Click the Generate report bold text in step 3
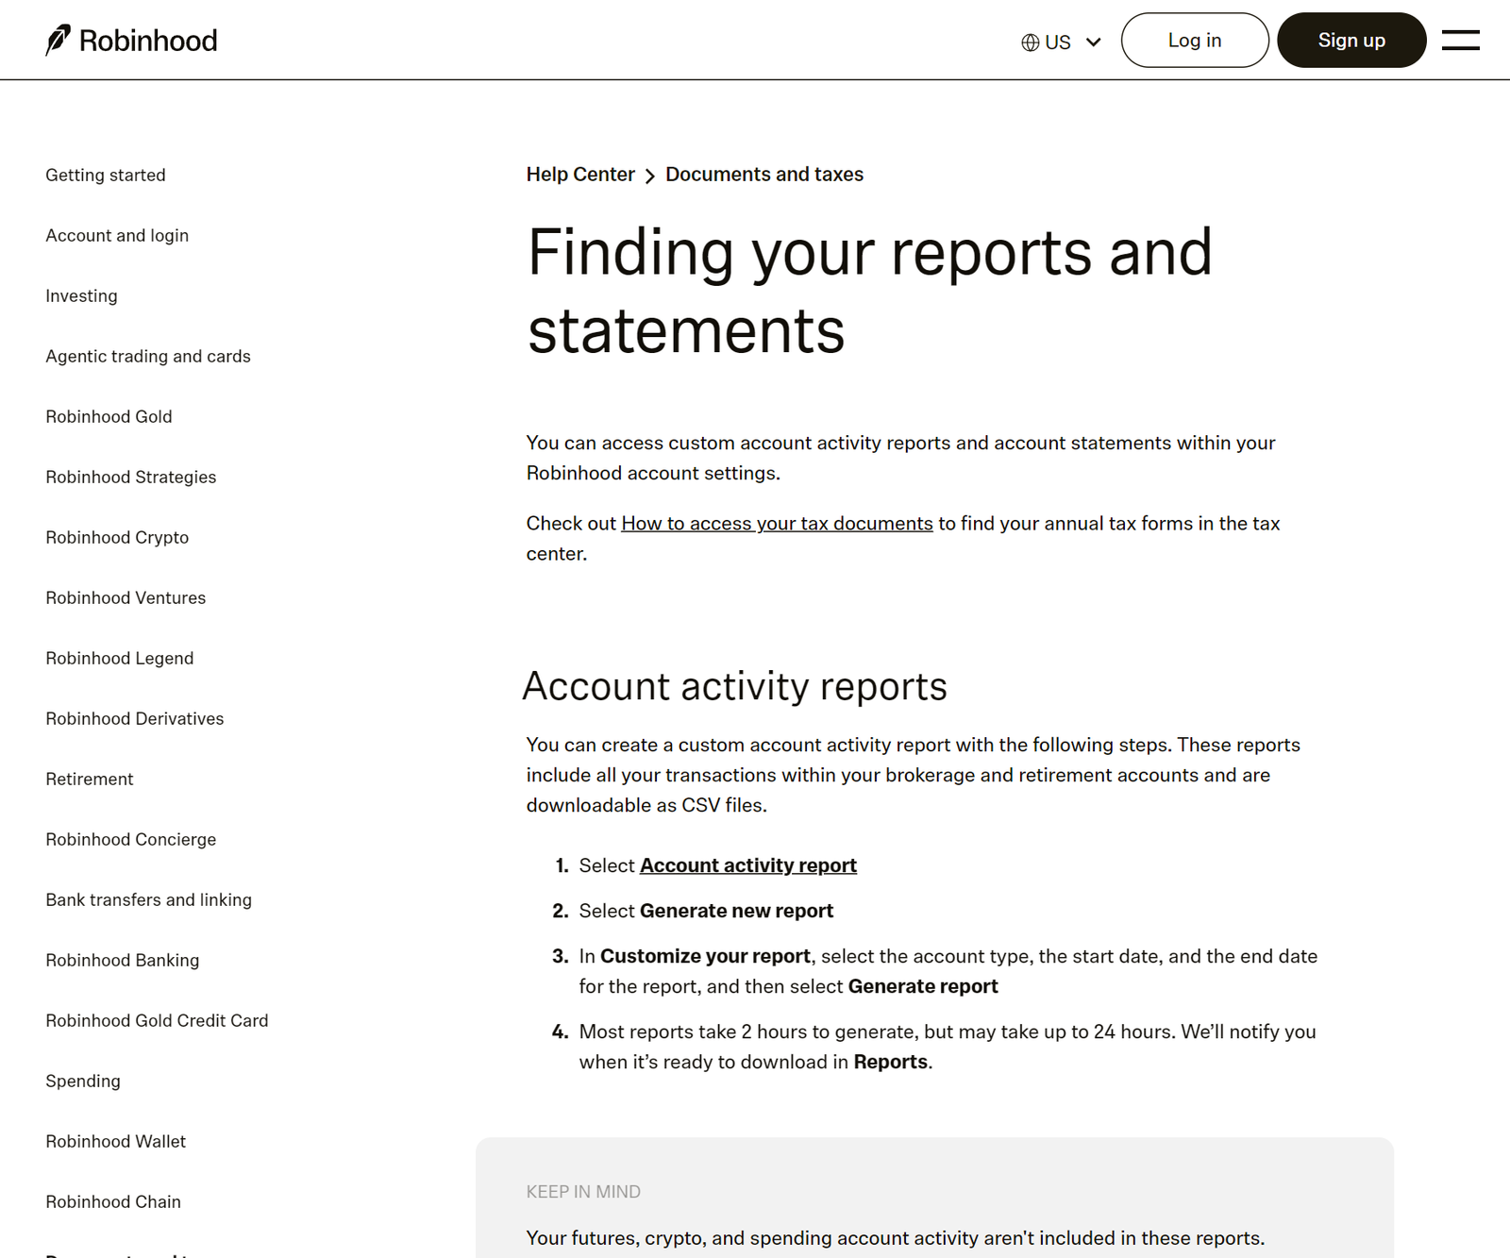Image resolution: width=1510 pixels, height=1258 pixels. click(x=923, y=986)
